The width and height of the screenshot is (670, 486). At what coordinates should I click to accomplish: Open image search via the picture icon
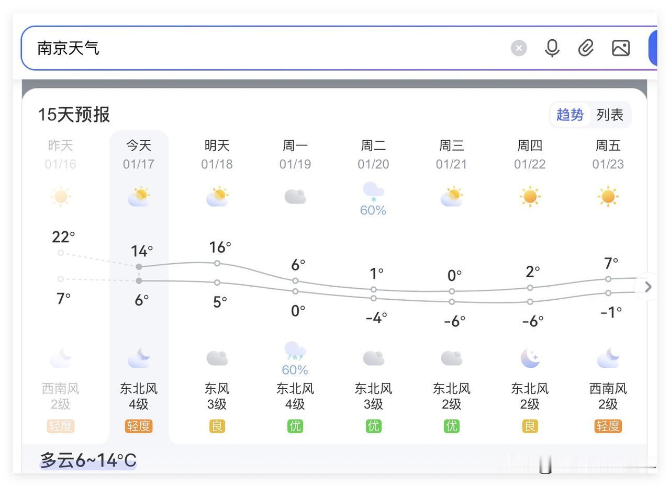pos(620,48)
